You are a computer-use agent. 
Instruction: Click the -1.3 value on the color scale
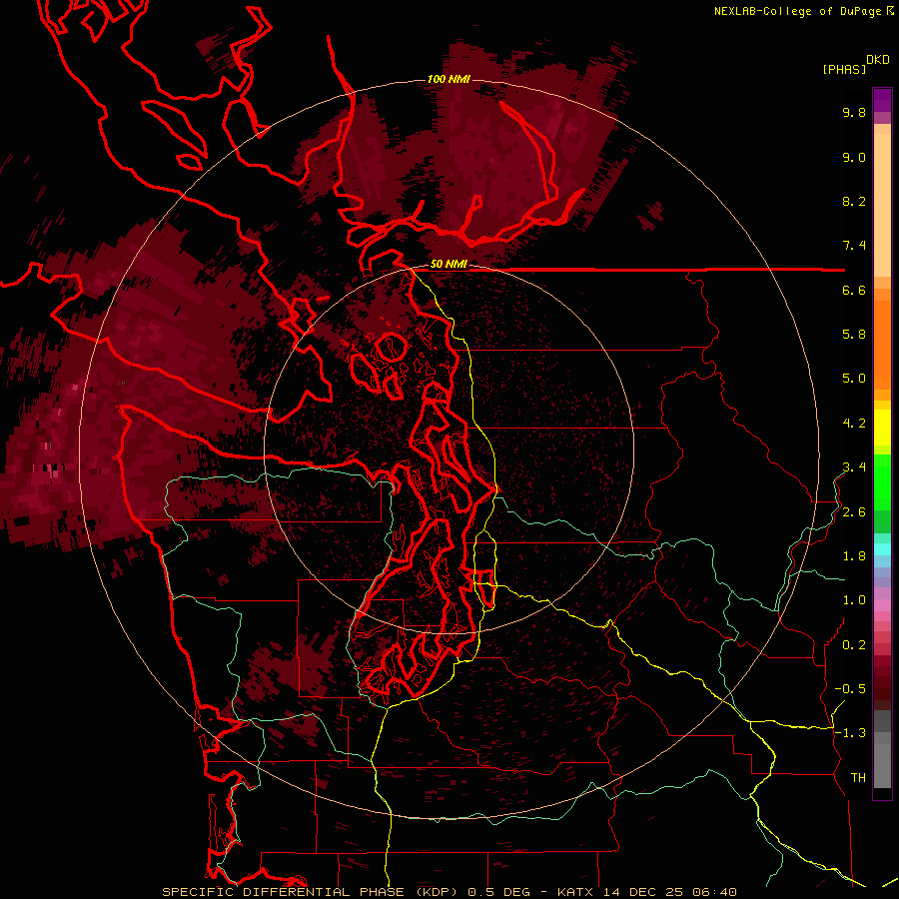tap(850, 733)
